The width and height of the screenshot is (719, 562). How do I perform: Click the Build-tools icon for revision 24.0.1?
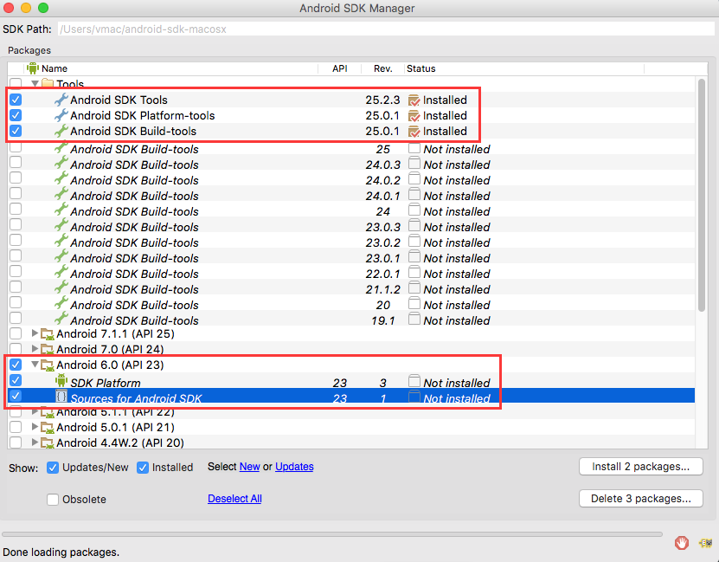[x=61, y=196]
